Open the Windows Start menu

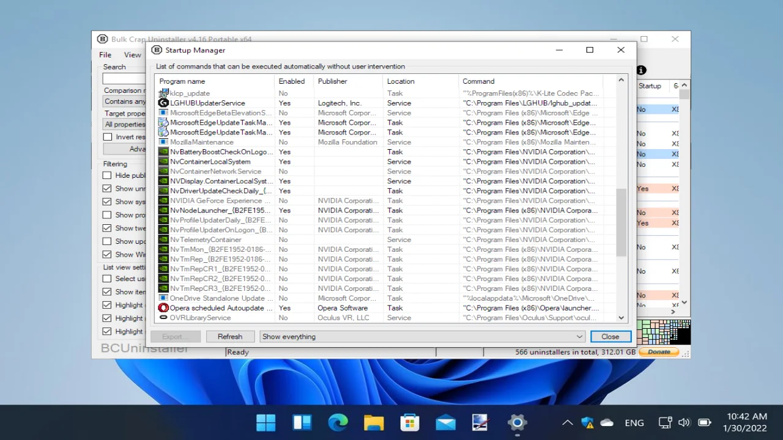(266, 422)
